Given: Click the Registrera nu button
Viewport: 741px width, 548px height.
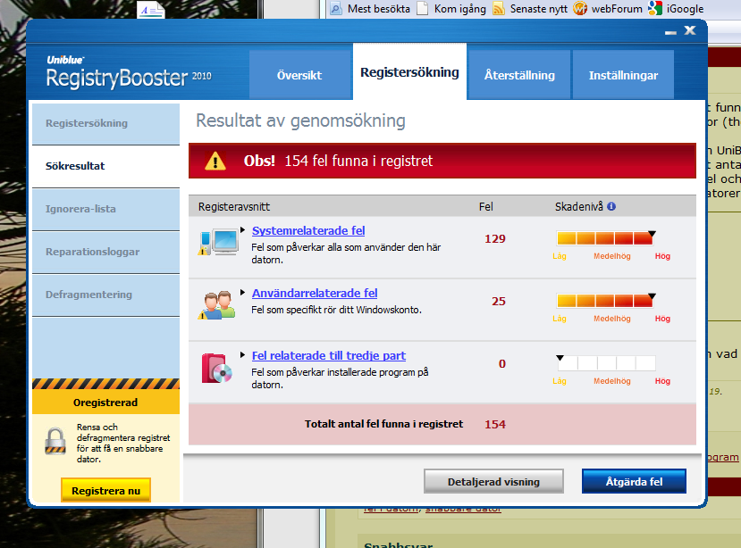Looking at the screenshot, I should [105, 490].
